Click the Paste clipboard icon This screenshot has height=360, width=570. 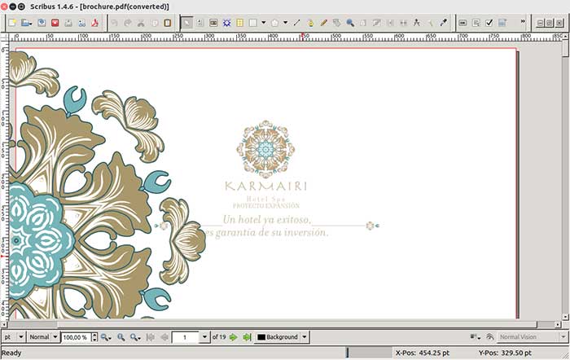168,23
